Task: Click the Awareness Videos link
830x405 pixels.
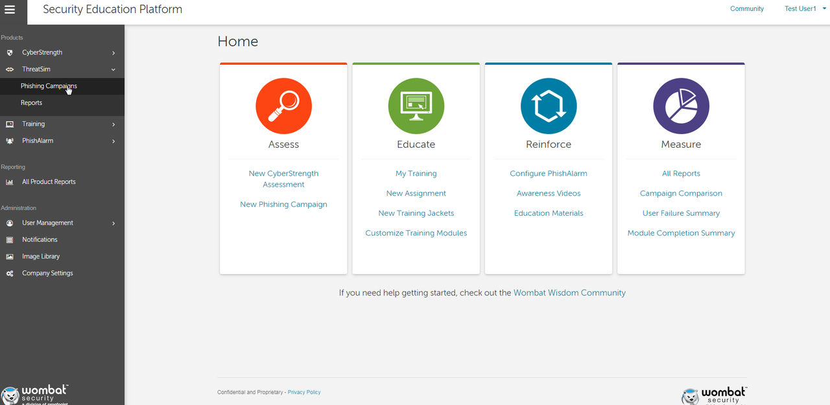Action: pyautogui.click(x=549, y=193)
